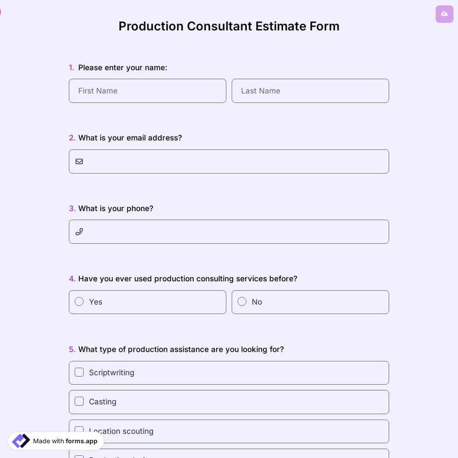
Task: Click the No answer option box
Action: pos(310,302)
